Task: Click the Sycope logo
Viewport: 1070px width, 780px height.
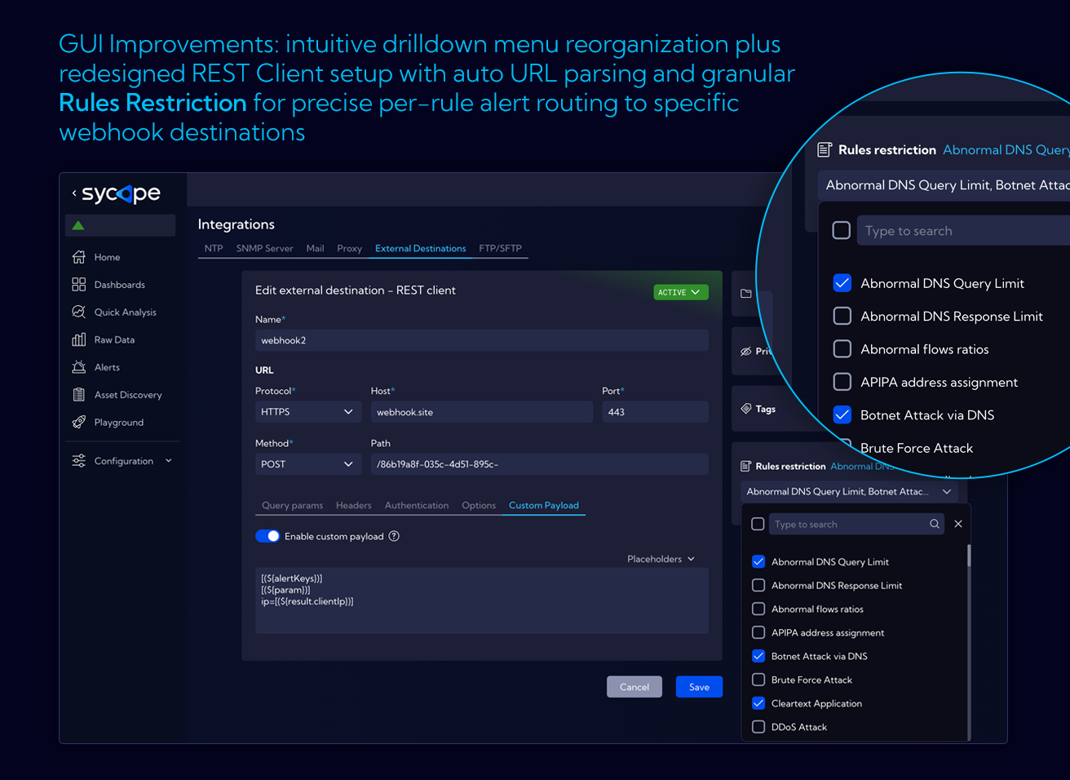Action: click(x=121, y=194)
